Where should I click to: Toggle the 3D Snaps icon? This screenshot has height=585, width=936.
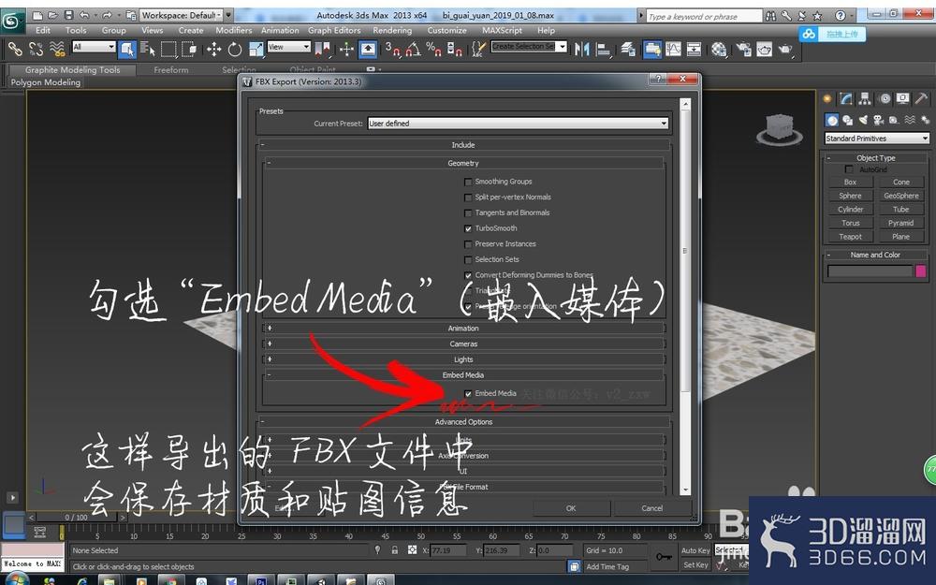click(x=392, y=49)
